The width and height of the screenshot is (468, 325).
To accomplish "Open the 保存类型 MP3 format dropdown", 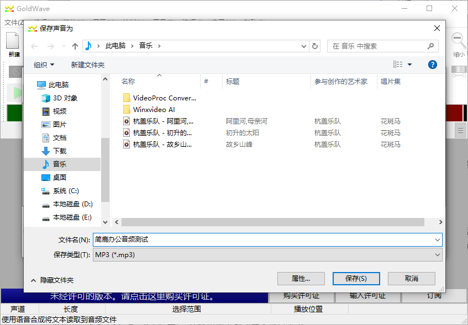I will pyautogui.click(x=437, y=254).
